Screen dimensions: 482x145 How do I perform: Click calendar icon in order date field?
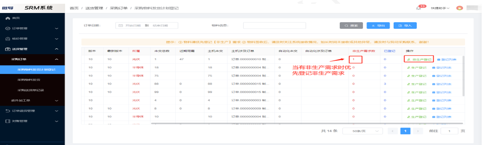(121, 26)
